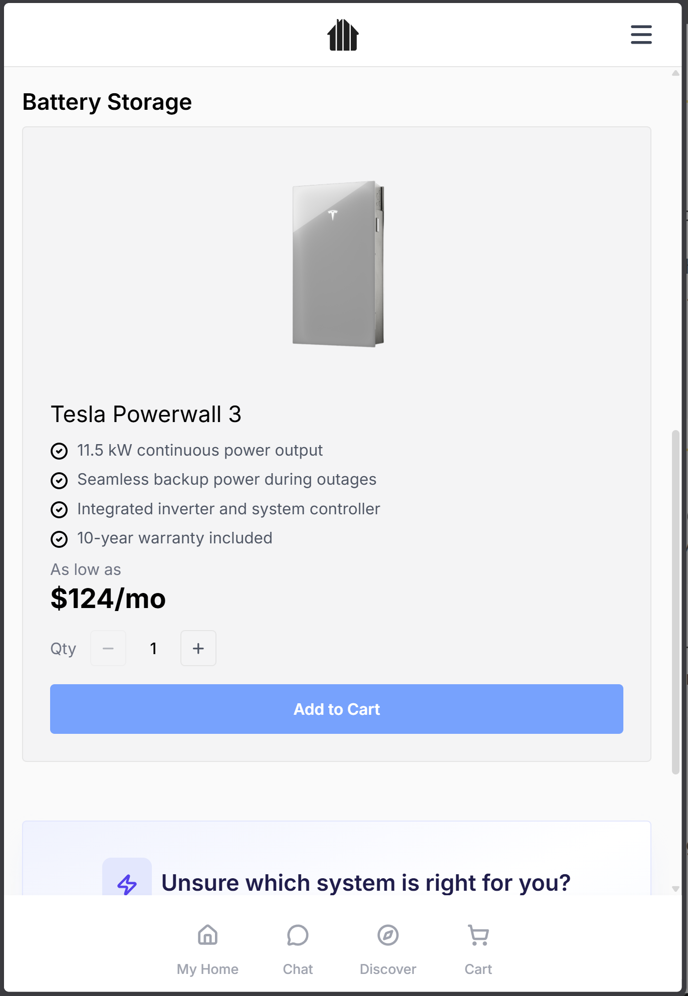Open the Discover compass icon
Image resolution: width=688 pixels, height=996 pixels.
point(388,936)
